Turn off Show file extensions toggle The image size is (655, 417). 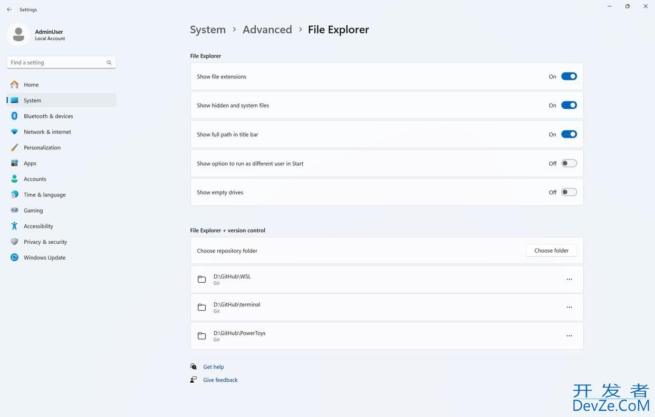(x=569, y=76)
